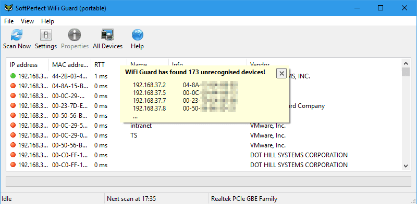
Task: Click 192.168.37.7 in the notification popup
Action: 150,101
